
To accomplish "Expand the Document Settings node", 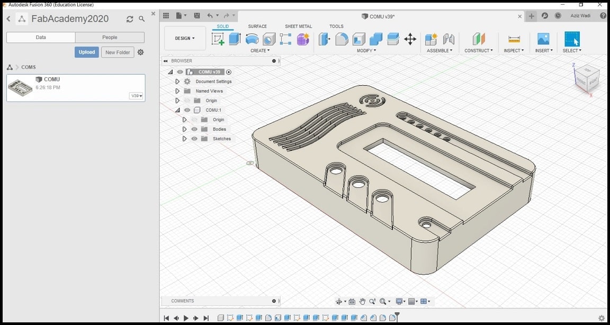I will (177, 82).
